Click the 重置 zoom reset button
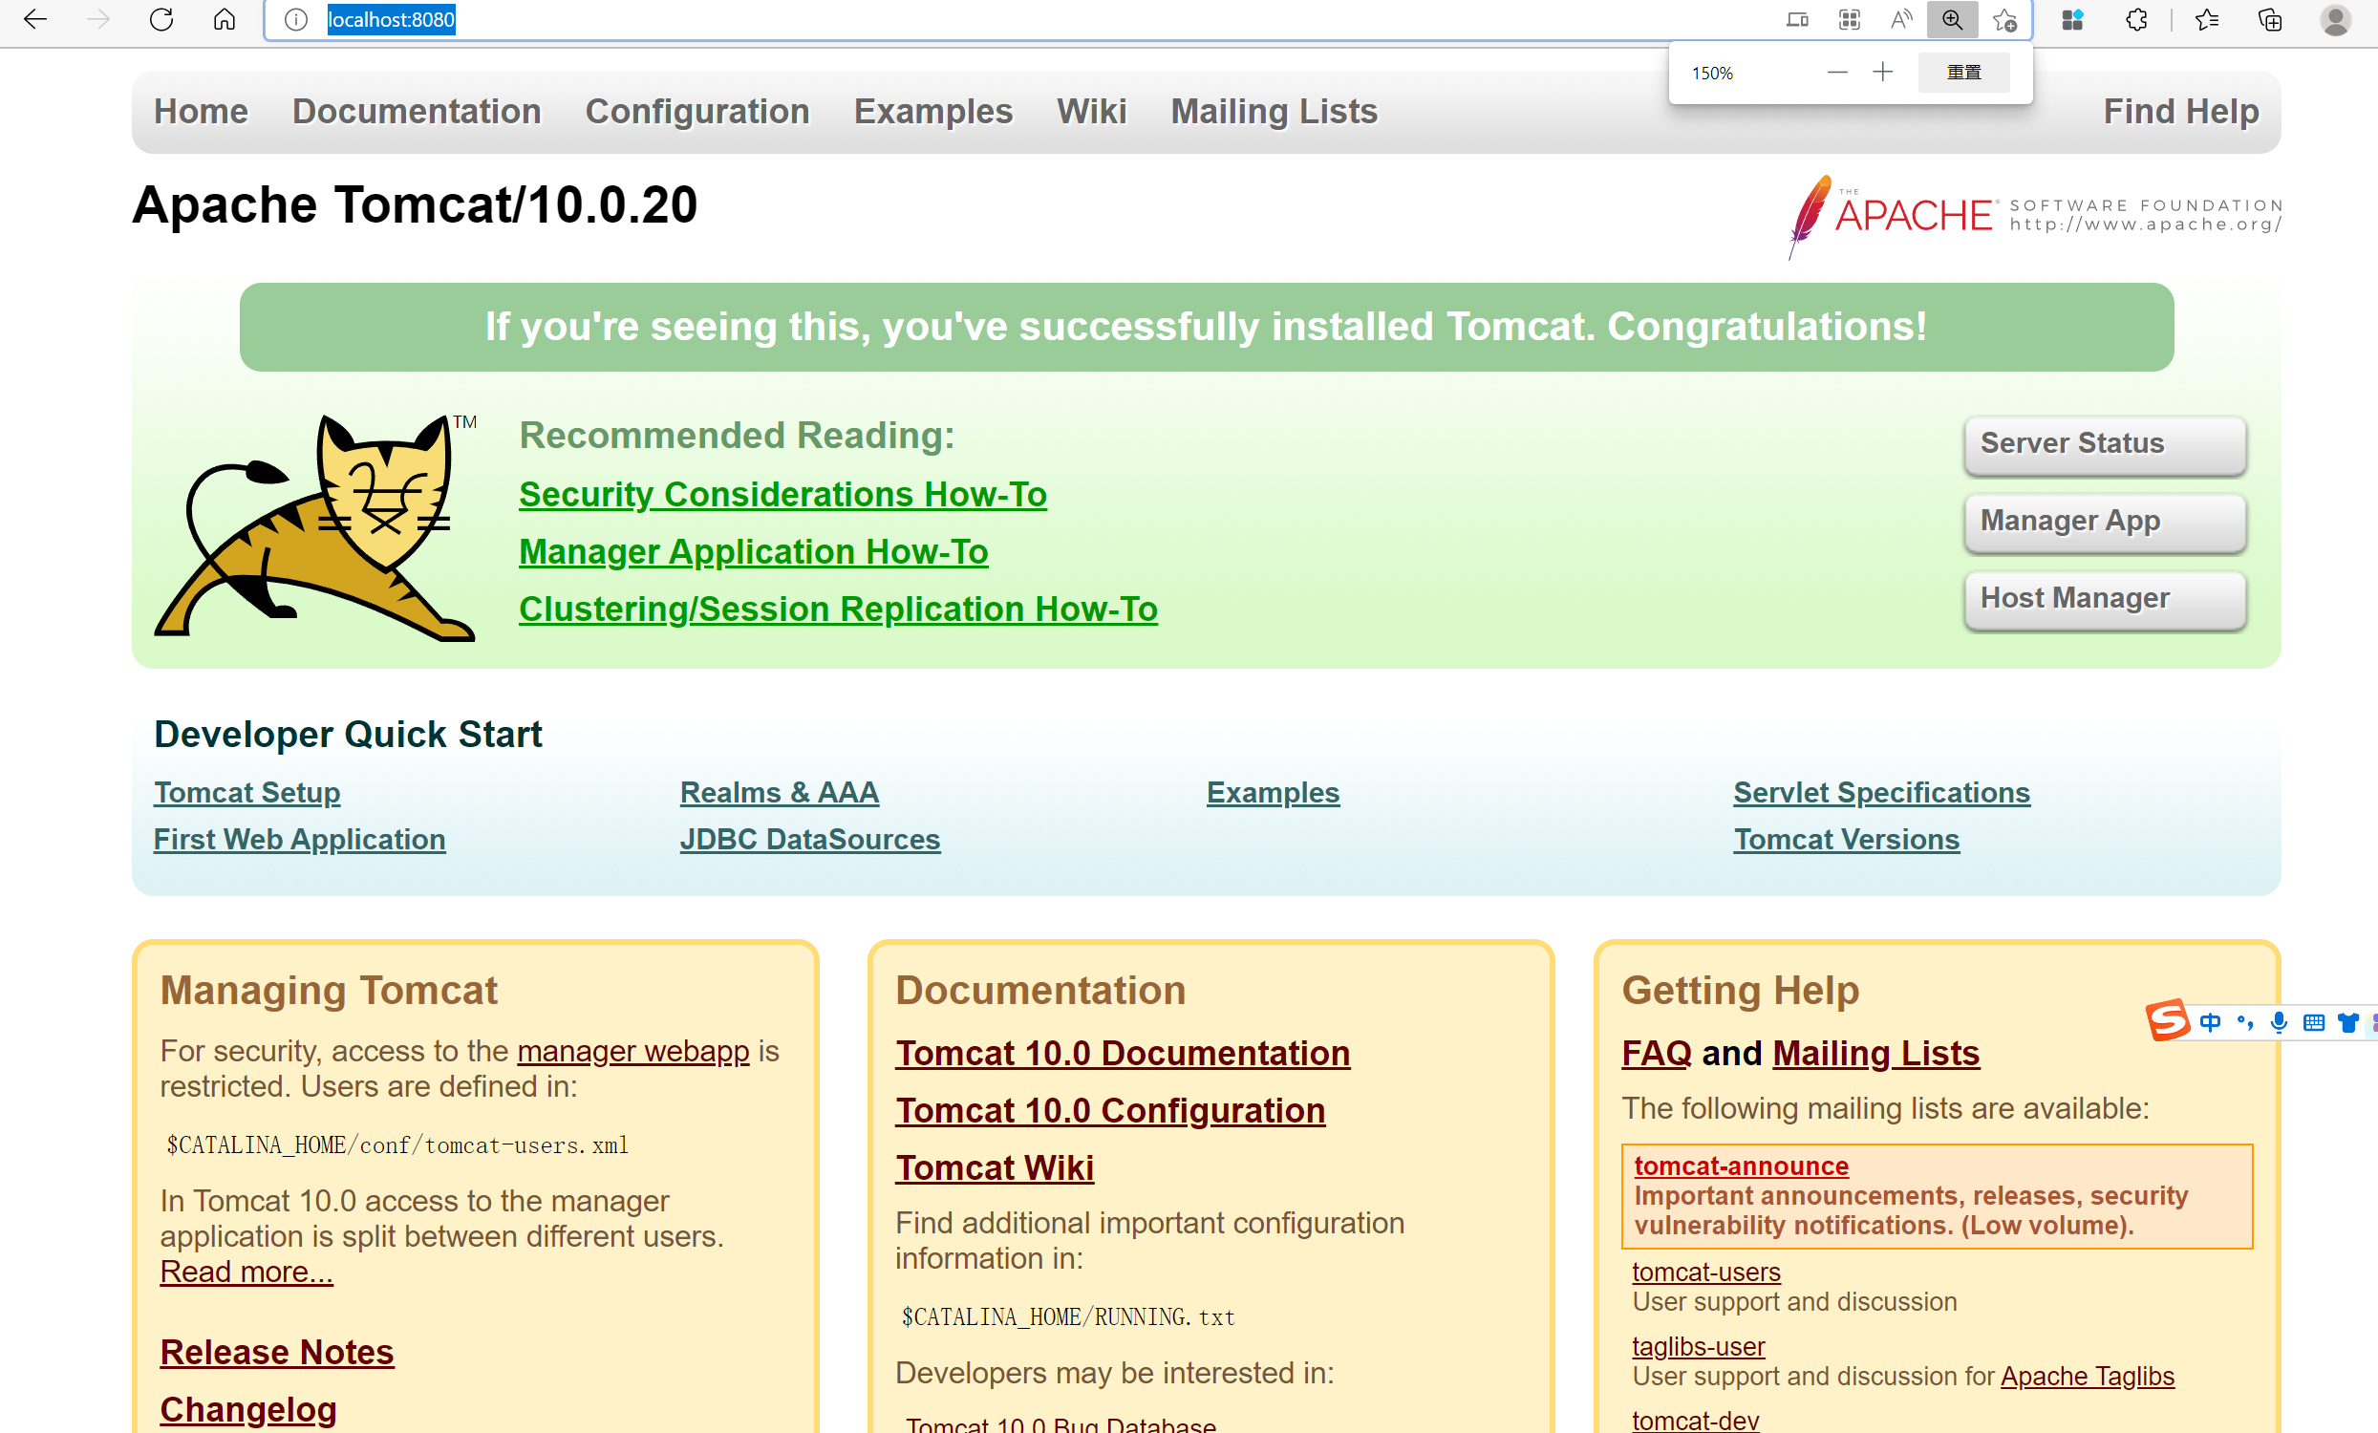 [x=1963, y=73]
